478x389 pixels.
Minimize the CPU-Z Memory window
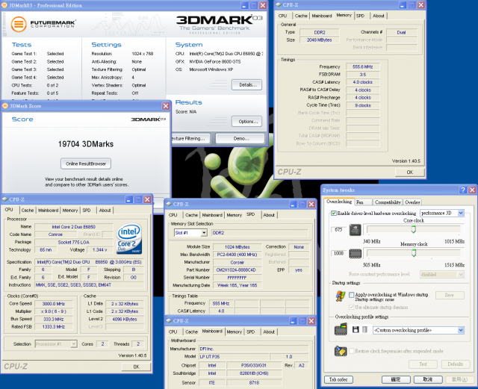(403, 5)
